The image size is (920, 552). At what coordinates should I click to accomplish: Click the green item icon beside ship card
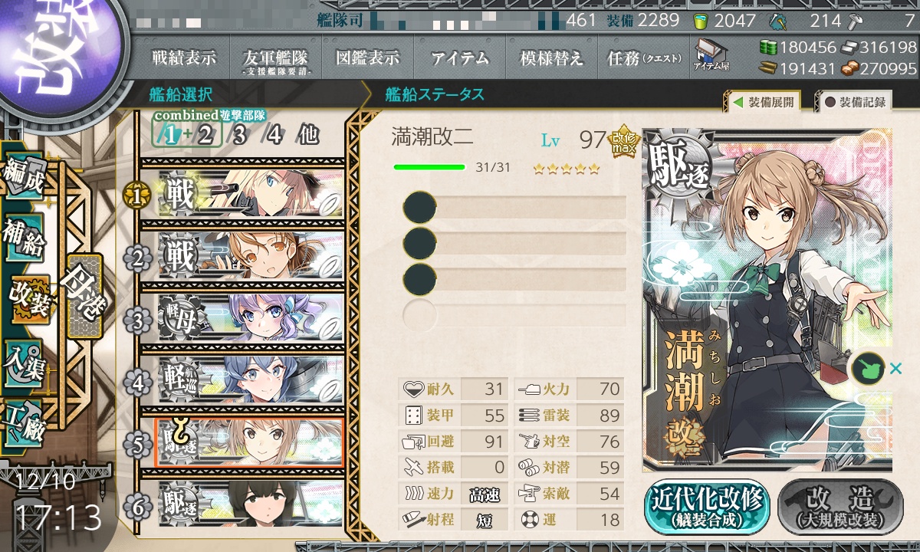pyautogui.click(x=867, y=369)
